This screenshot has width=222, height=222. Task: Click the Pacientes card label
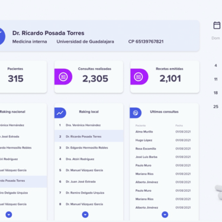pos(15,69)
